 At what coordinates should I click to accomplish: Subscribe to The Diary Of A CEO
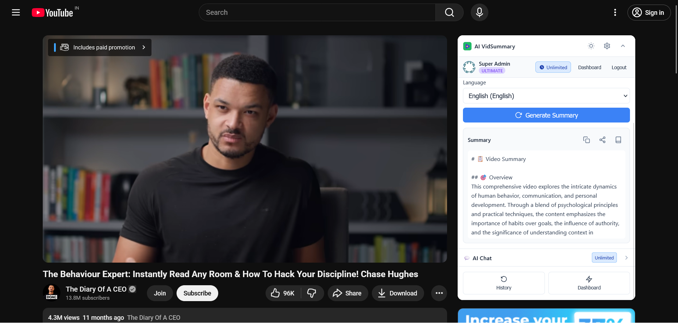pyautogui.click(x=197, y=293)
